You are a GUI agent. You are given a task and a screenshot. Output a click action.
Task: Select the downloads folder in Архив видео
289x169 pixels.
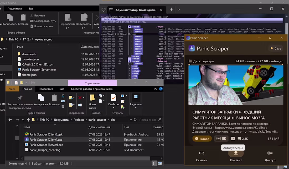click(29, 54)
